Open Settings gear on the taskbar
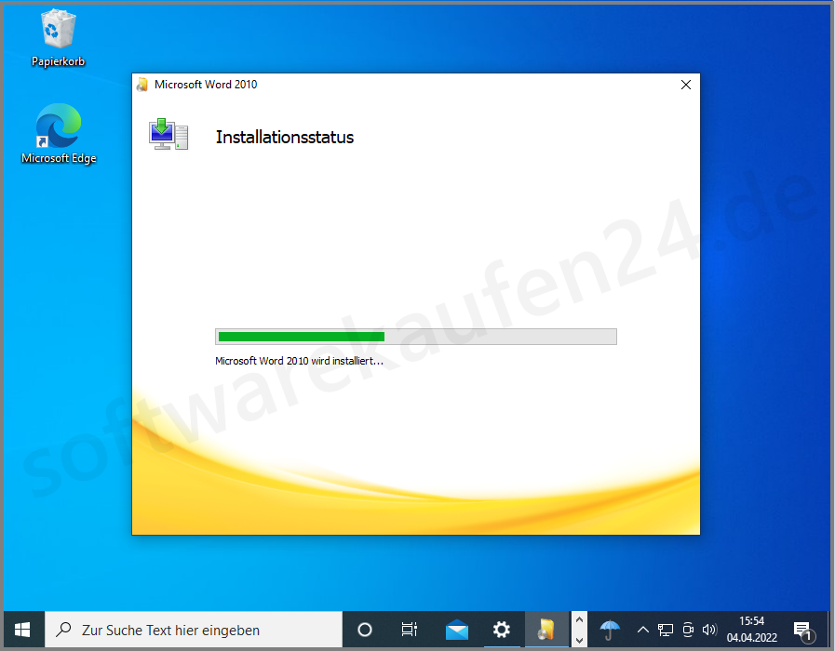The width and height of the screenshot is (835, 651). (x=501, y=631)
